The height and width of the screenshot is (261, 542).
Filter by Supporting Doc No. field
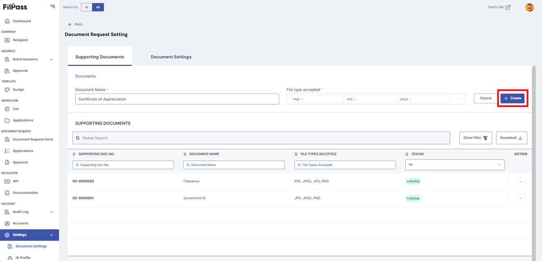pos(123,165)
